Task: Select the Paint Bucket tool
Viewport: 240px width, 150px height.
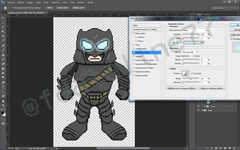Action: pyautogui.click(x=3, y=68)
